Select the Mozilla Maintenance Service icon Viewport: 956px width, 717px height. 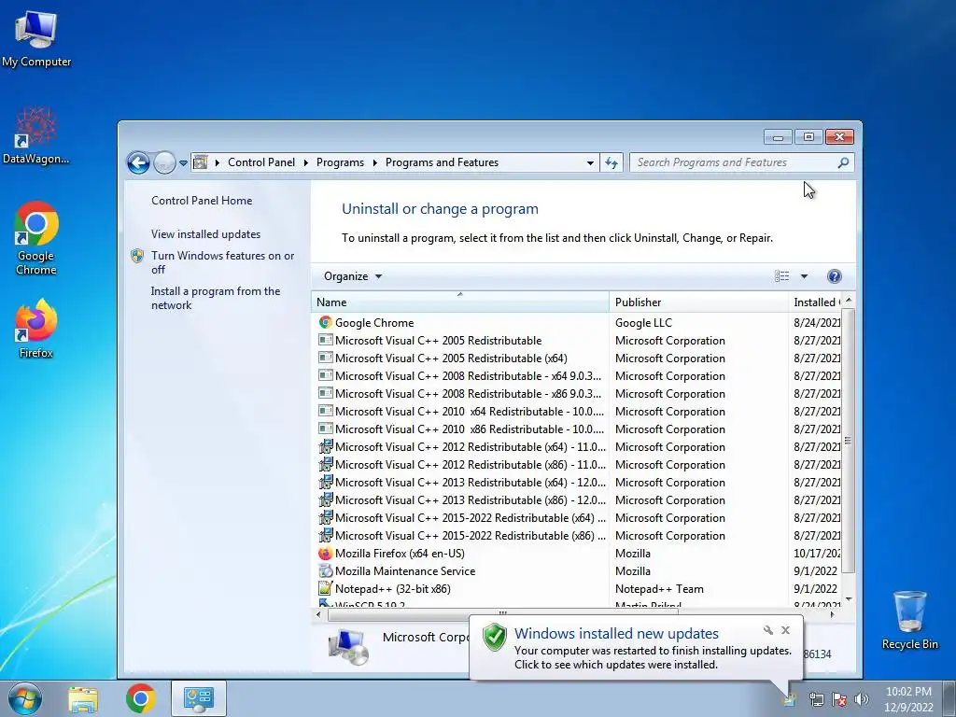point(326,571)
